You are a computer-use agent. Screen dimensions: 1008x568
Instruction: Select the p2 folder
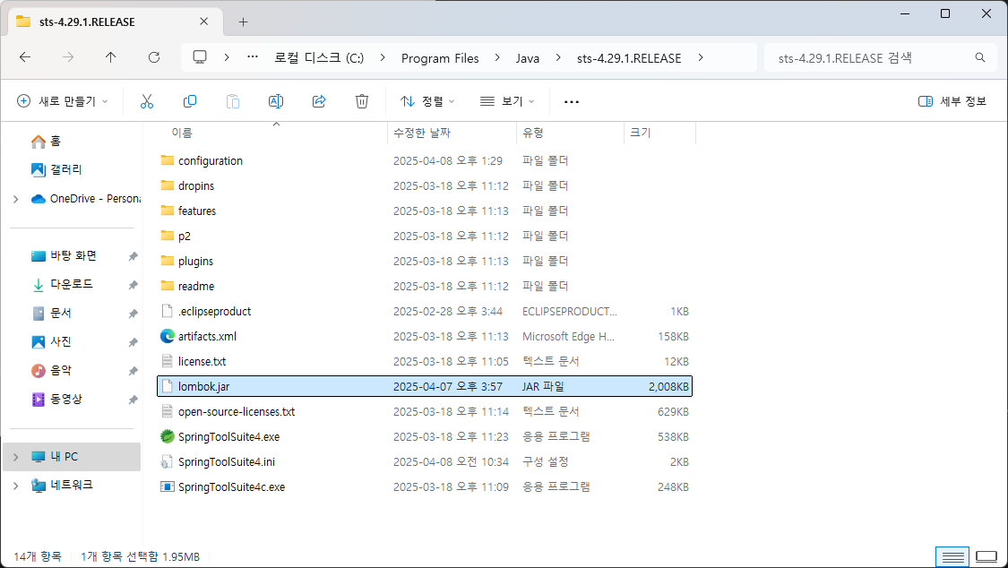point(425,236)
